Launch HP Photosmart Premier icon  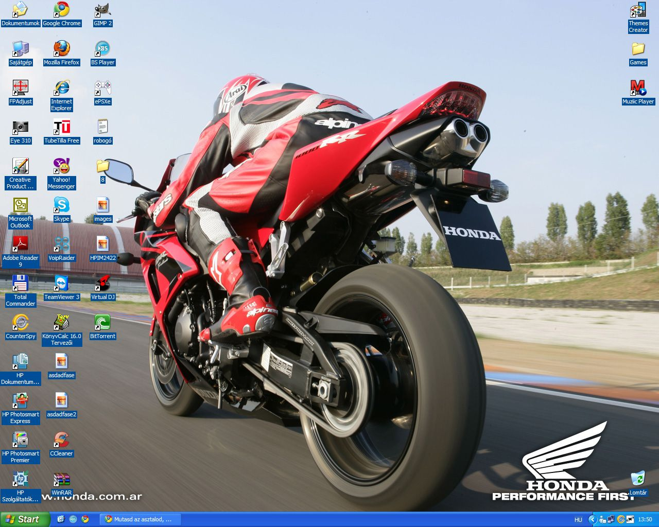click(x=20, y=448)
